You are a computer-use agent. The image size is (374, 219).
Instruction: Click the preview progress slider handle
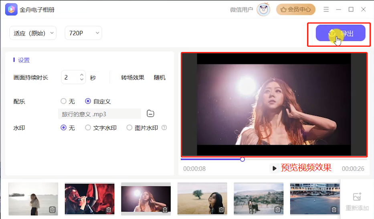click(x=243, y=159)
